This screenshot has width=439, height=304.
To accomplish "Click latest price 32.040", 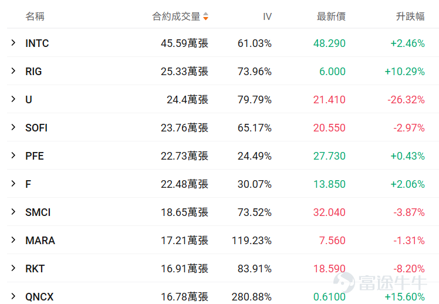I will 329,212.
